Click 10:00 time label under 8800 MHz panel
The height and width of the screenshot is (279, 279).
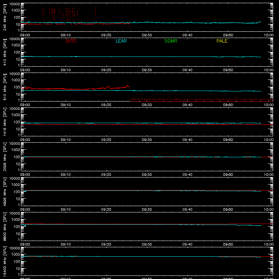(269, 244)
